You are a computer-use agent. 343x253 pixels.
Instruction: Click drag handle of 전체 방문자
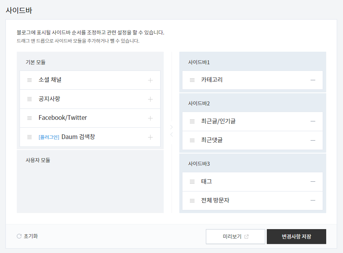click(192, 201)
